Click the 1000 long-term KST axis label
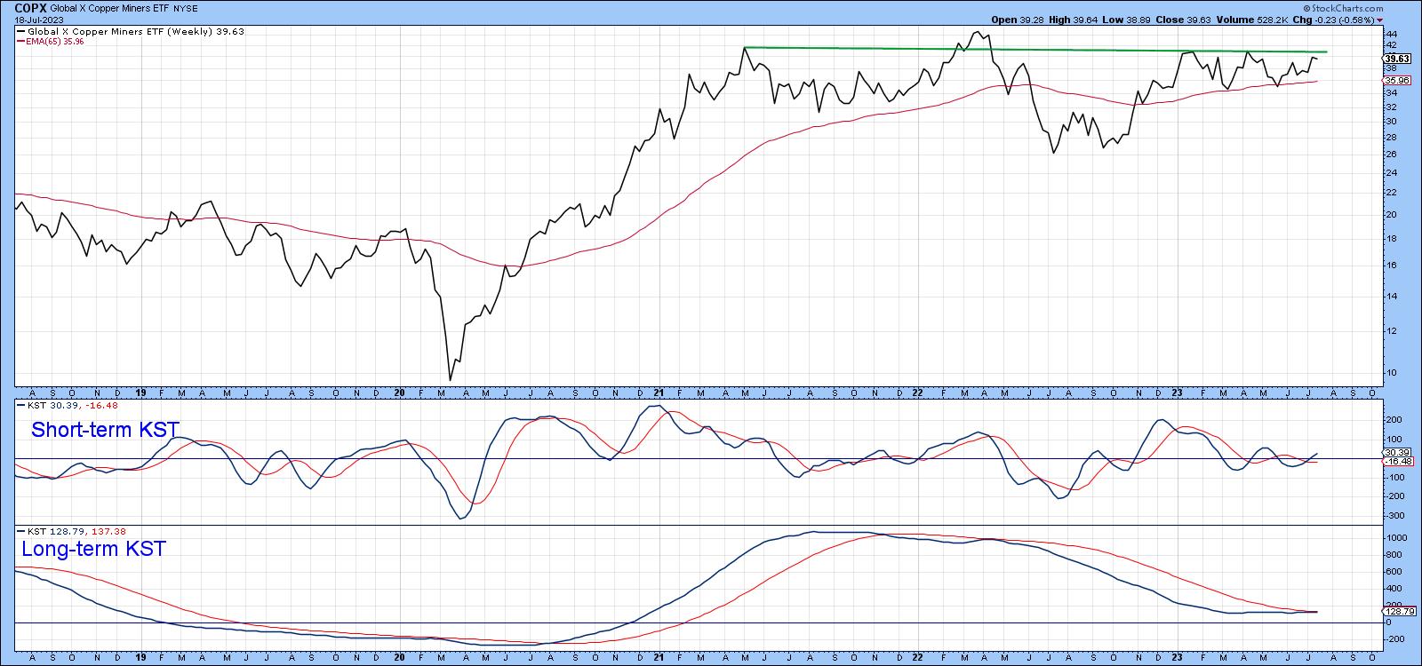The height and width of the screenshot is (666, 1422). click(1395, 538)
